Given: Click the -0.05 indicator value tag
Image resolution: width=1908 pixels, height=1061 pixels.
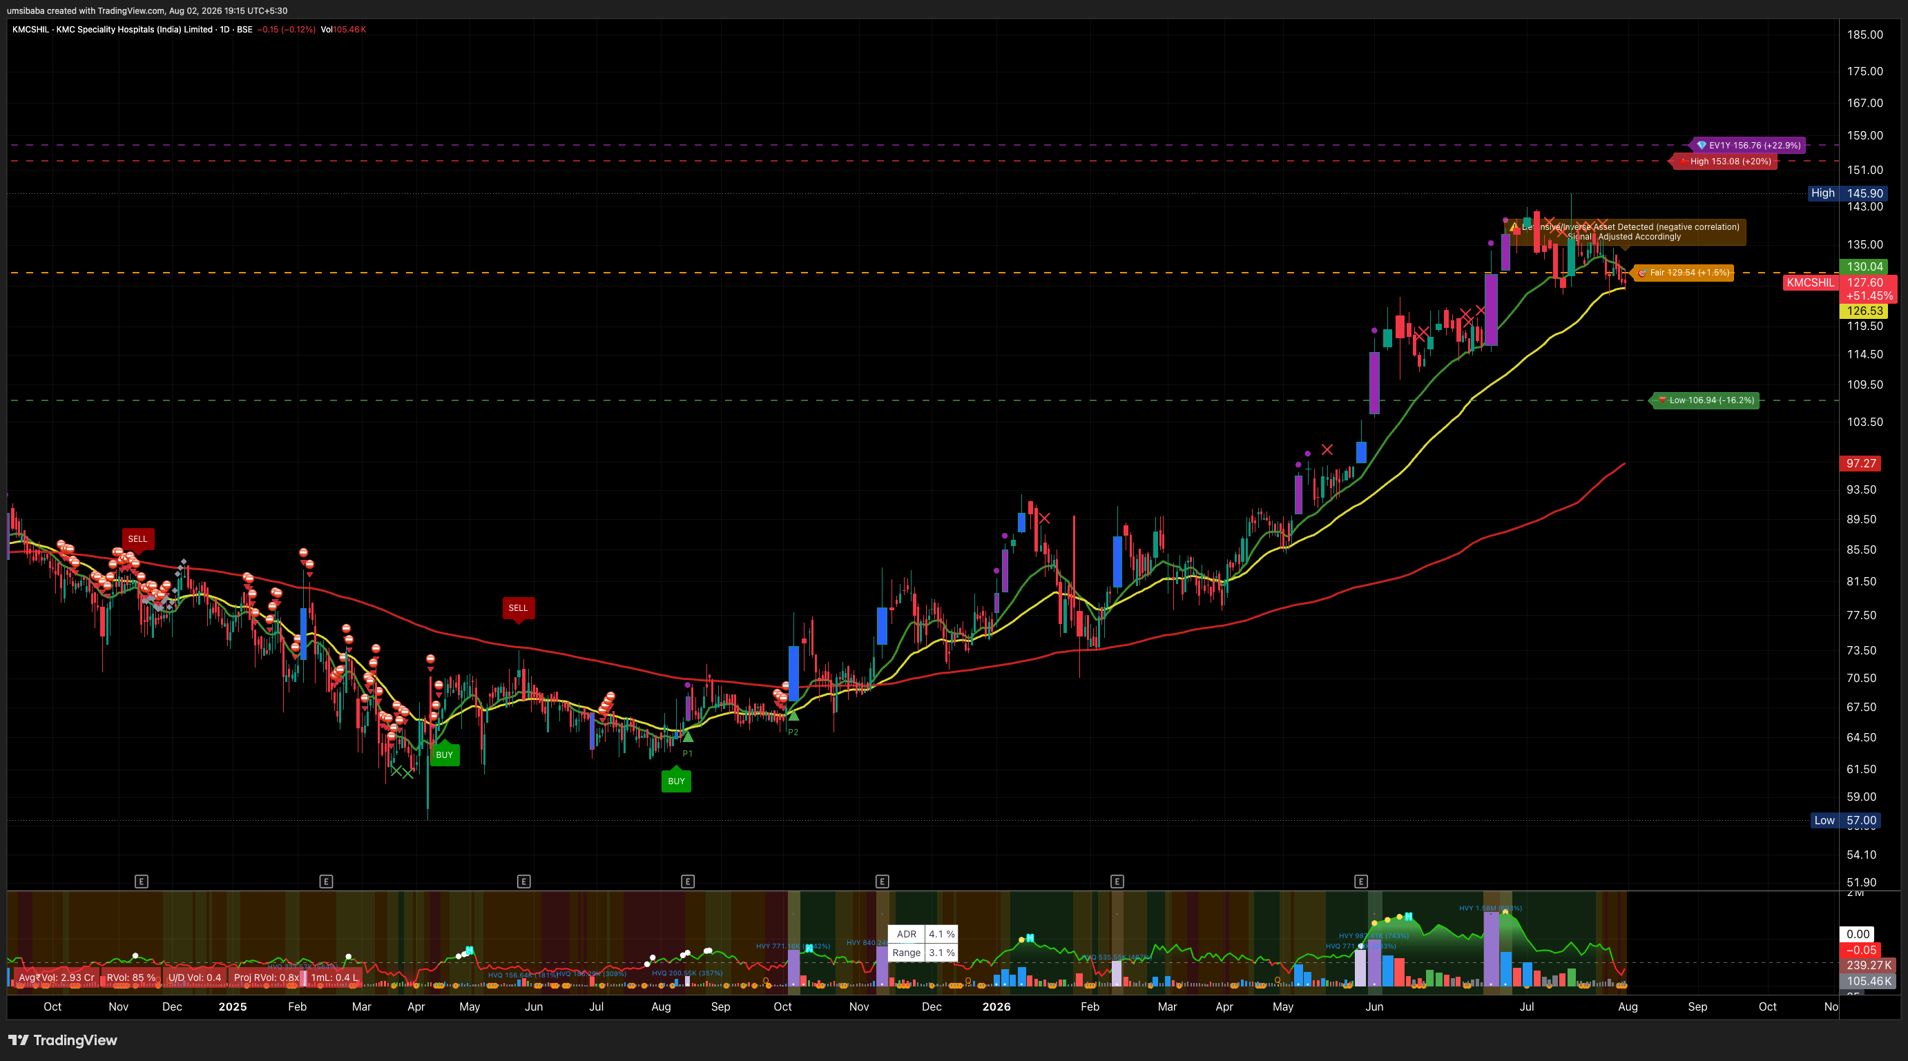Looking at the screenshot, I should point(1860,950).
